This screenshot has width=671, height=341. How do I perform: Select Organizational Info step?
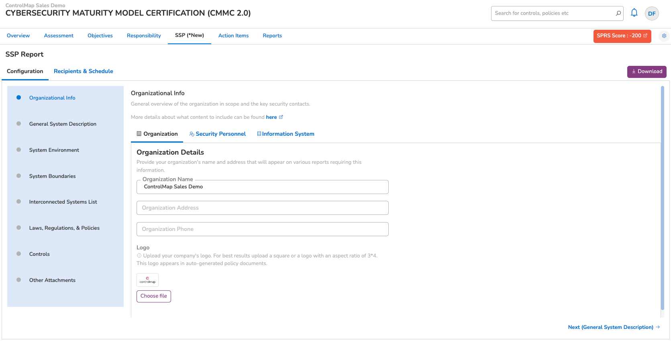[x=52, y=98]
